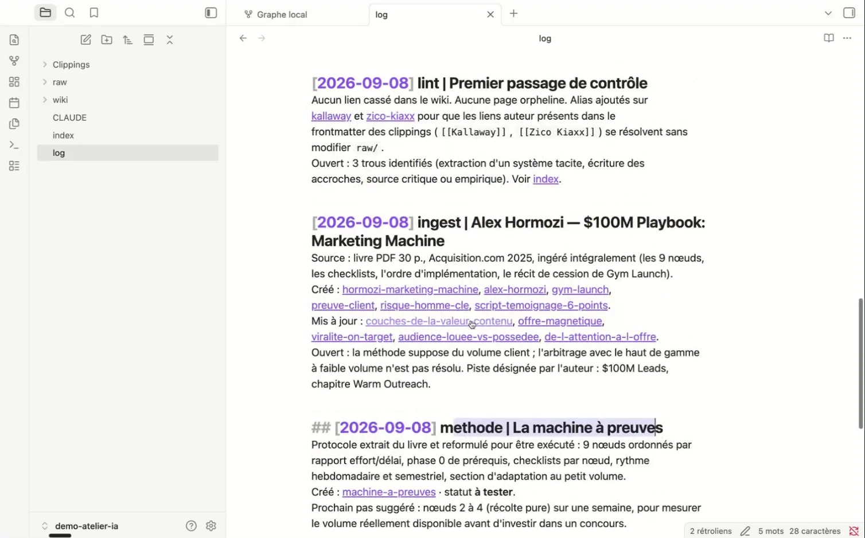The height and width of the screenshot is (538, 865).
Task: Change the file sort order
Action: click(x=127, y=40)
